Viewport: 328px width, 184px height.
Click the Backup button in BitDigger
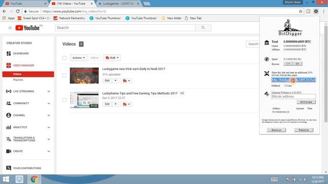click(276, 130)
